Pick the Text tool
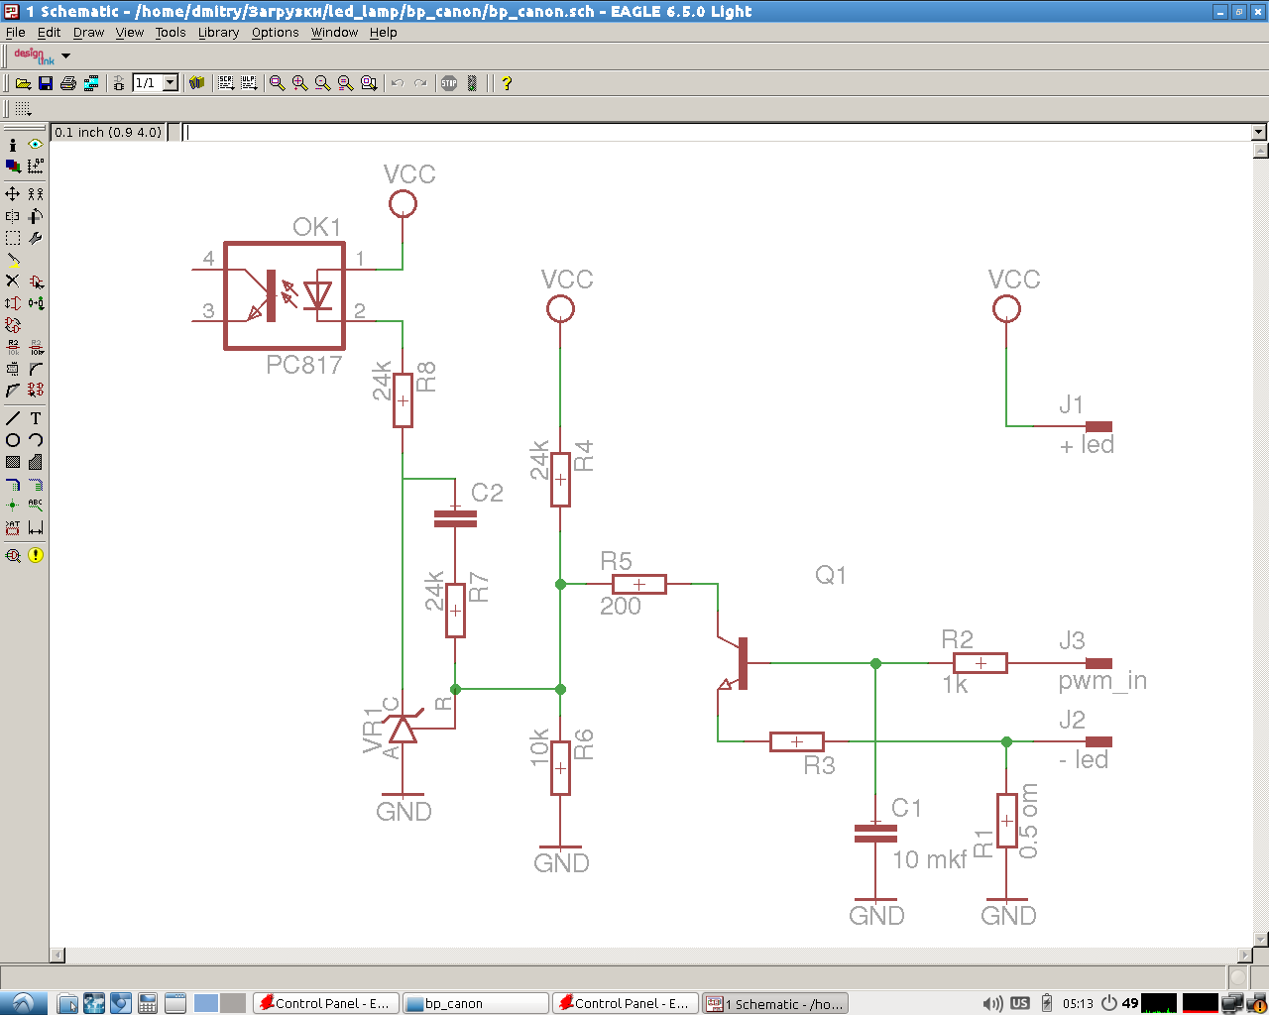1269x1015 pixels. pyautogui.click(x=36, y=418)
